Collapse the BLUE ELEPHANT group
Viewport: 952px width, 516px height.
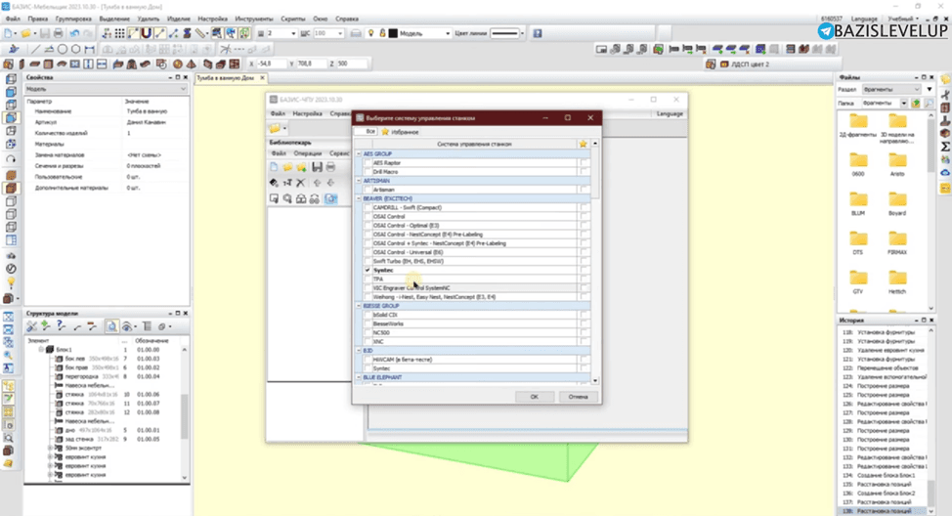pyautogui.click(x=359, y=377)
